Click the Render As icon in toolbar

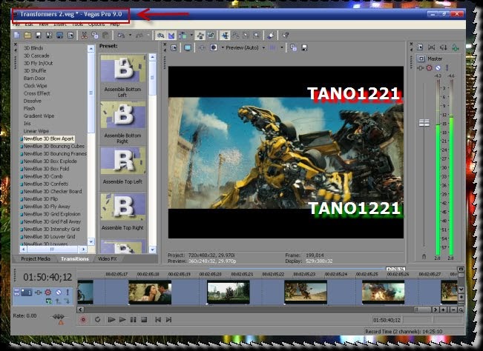click(60, 36)
